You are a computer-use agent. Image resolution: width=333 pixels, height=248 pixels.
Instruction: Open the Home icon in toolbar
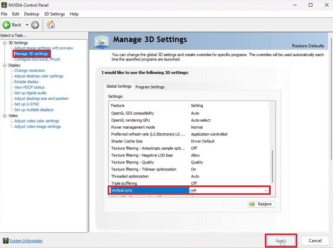[x=51, y=25]
